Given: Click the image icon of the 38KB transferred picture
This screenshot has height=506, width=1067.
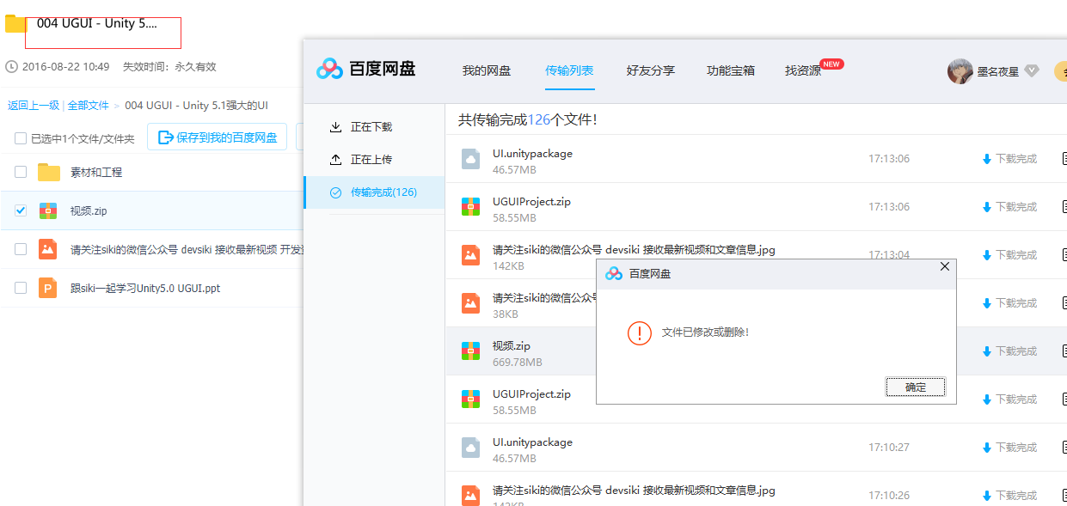Looking at the screenshot, I should point(470,303).
